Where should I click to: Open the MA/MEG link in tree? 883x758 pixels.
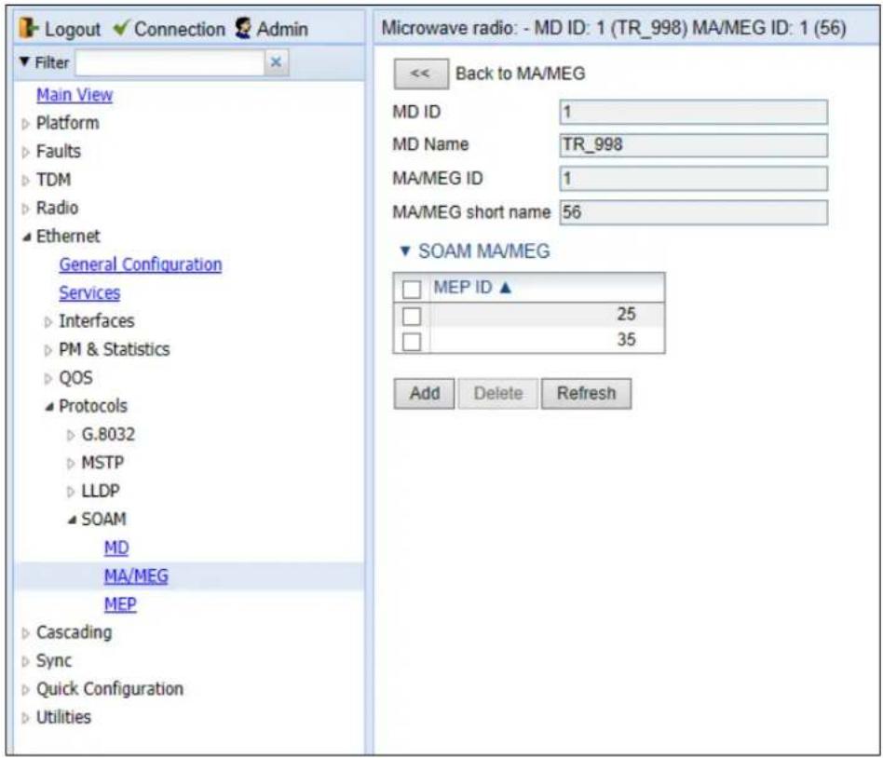click(x=136, y=575)
